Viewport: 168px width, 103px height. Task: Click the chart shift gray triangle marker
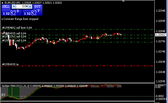pos(123,1)
